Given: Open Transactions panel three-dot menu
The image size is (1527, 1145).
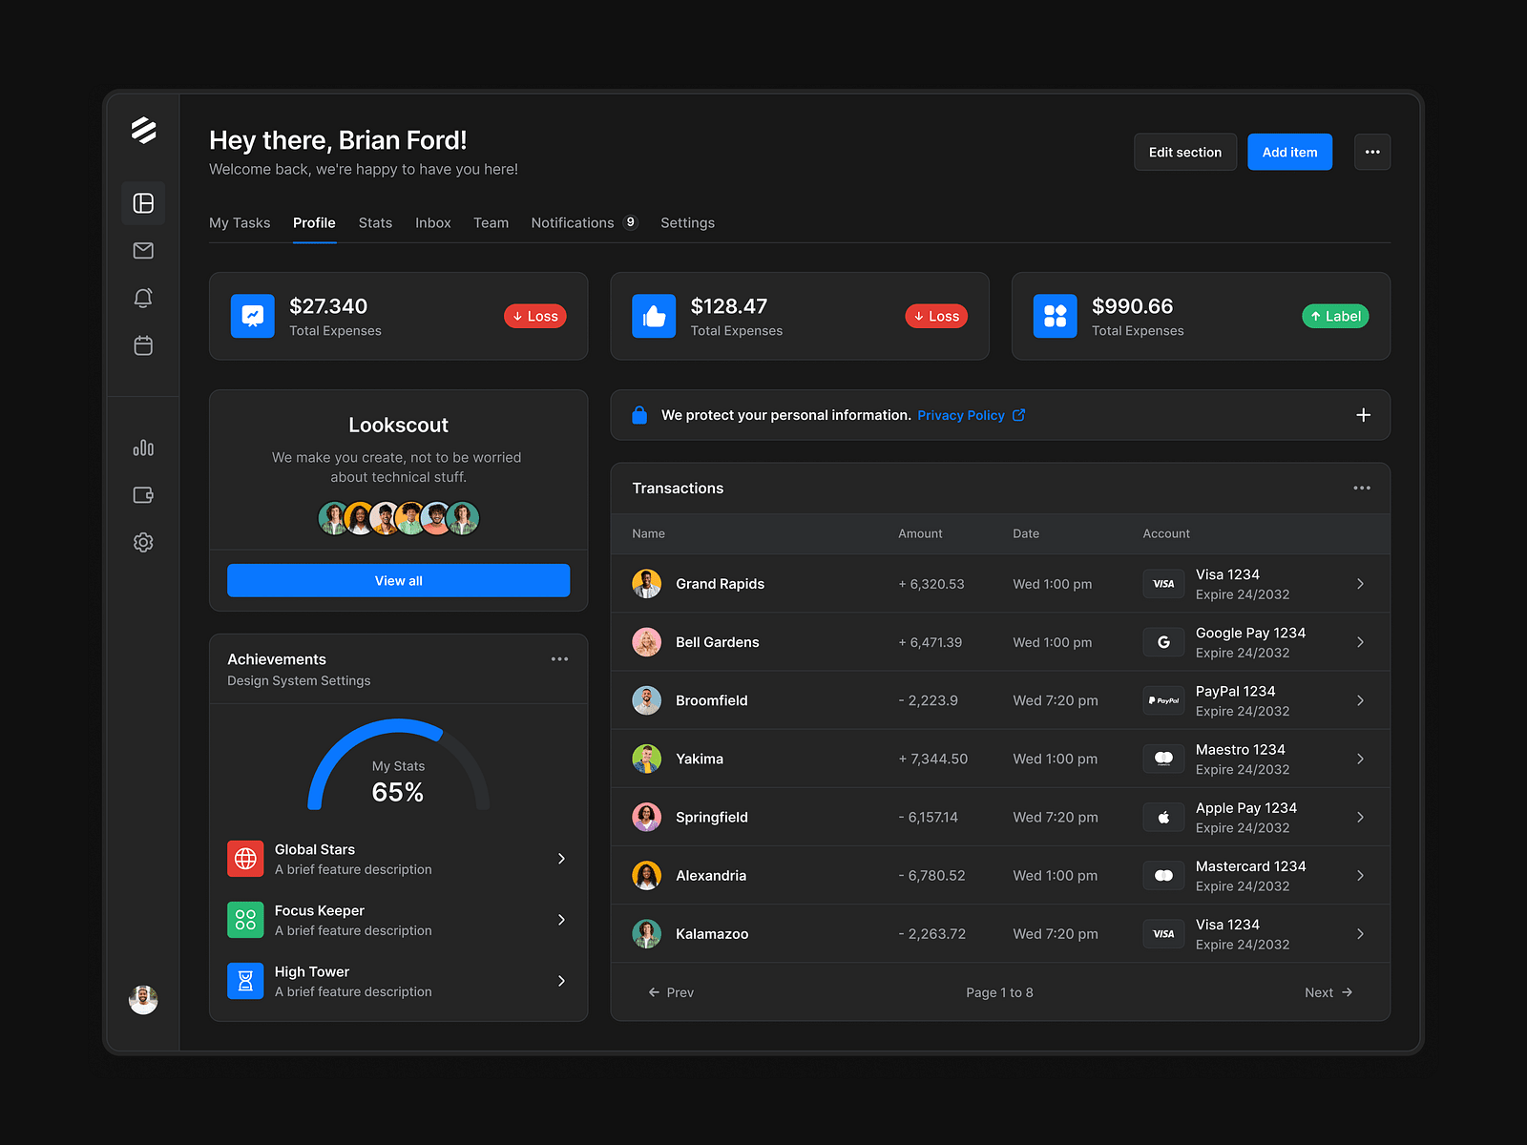Looking at the screenshot, I should (x=1362, y=488).
